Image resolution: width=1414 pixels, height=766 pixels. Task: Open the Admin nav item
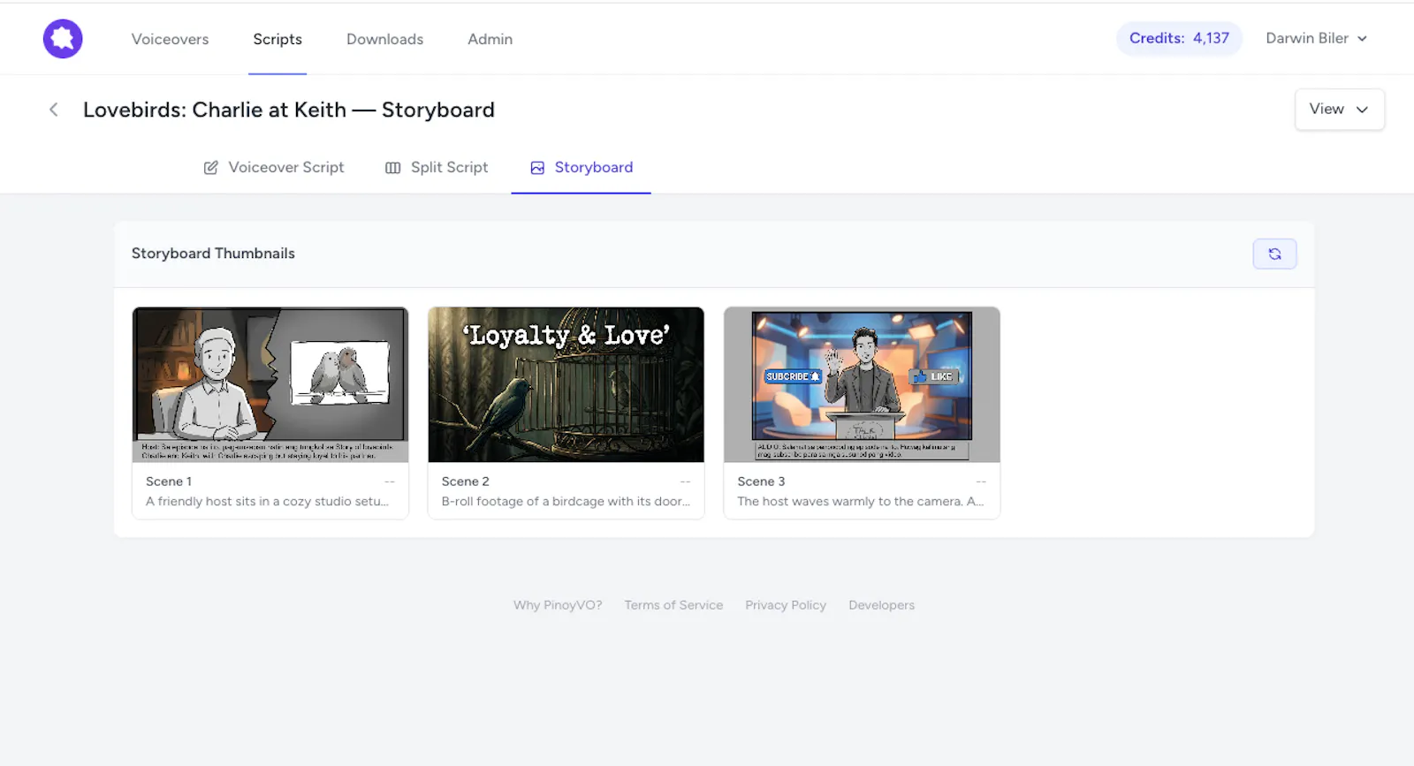(x=490, y=39)
